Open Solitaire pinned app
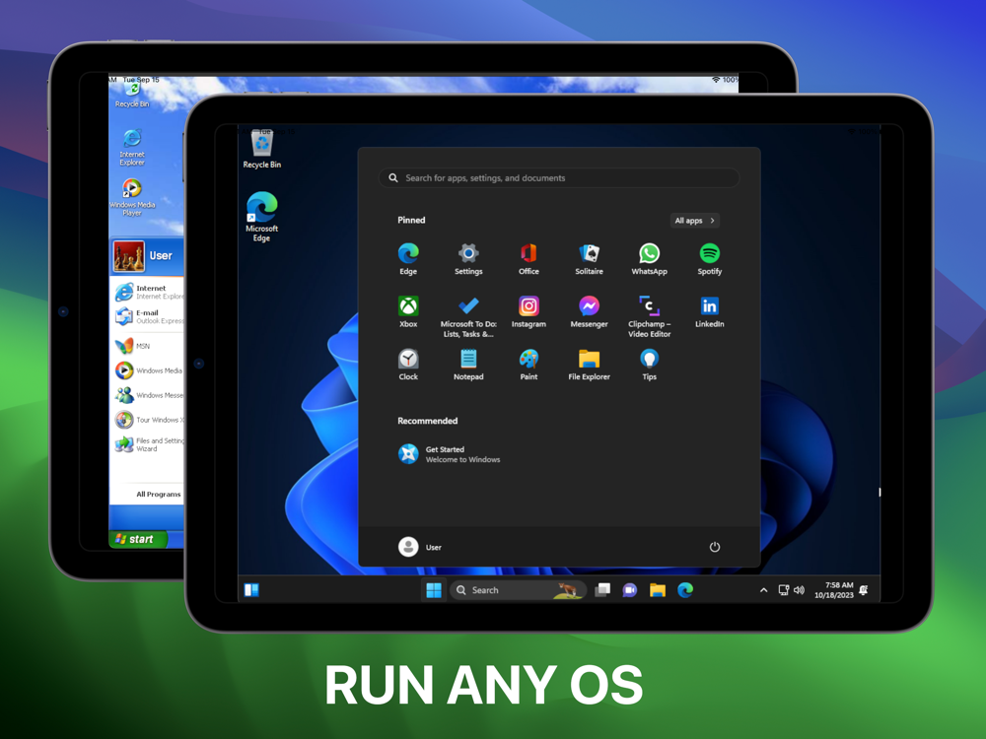 pos(590,258)
